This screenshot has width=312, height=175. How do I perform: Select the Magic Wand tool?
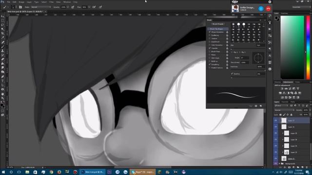click(2, 29)
